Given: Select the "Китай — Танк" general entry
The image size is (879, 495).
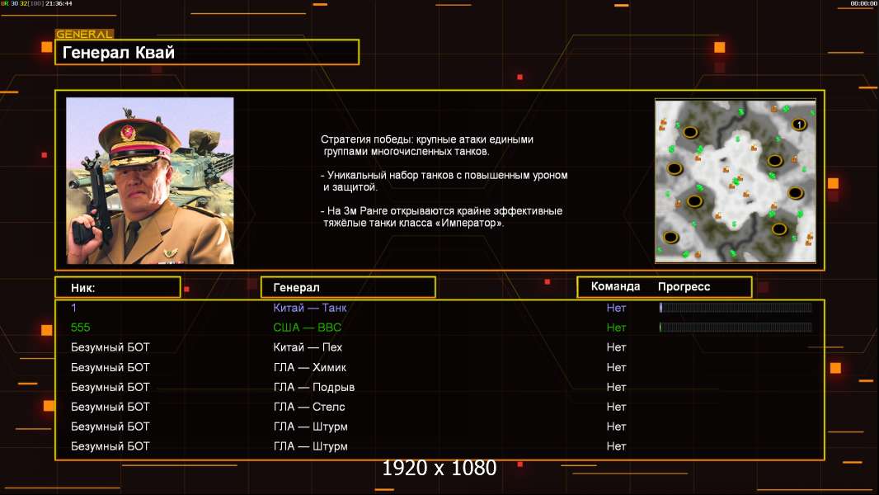Looking at the screenshot, I should tap(310, 308).
